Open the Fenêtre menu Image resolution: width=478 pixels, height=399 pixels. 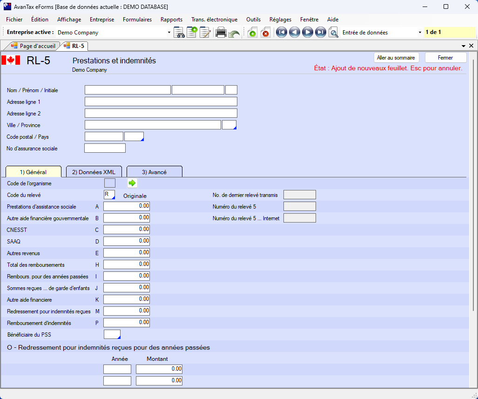[x=309, y=20]
